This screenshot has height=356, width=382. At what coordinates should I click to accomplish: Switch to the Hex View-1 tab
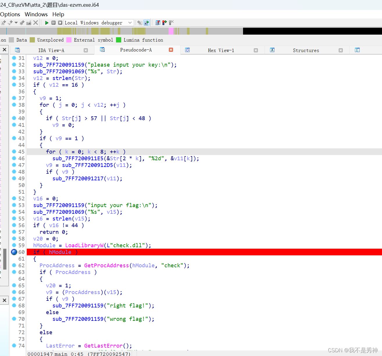point(221,50)
